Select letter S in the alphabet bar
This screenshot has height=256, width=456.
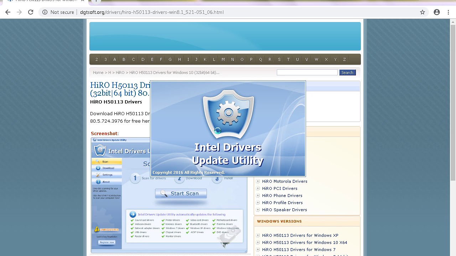point(279,59)
